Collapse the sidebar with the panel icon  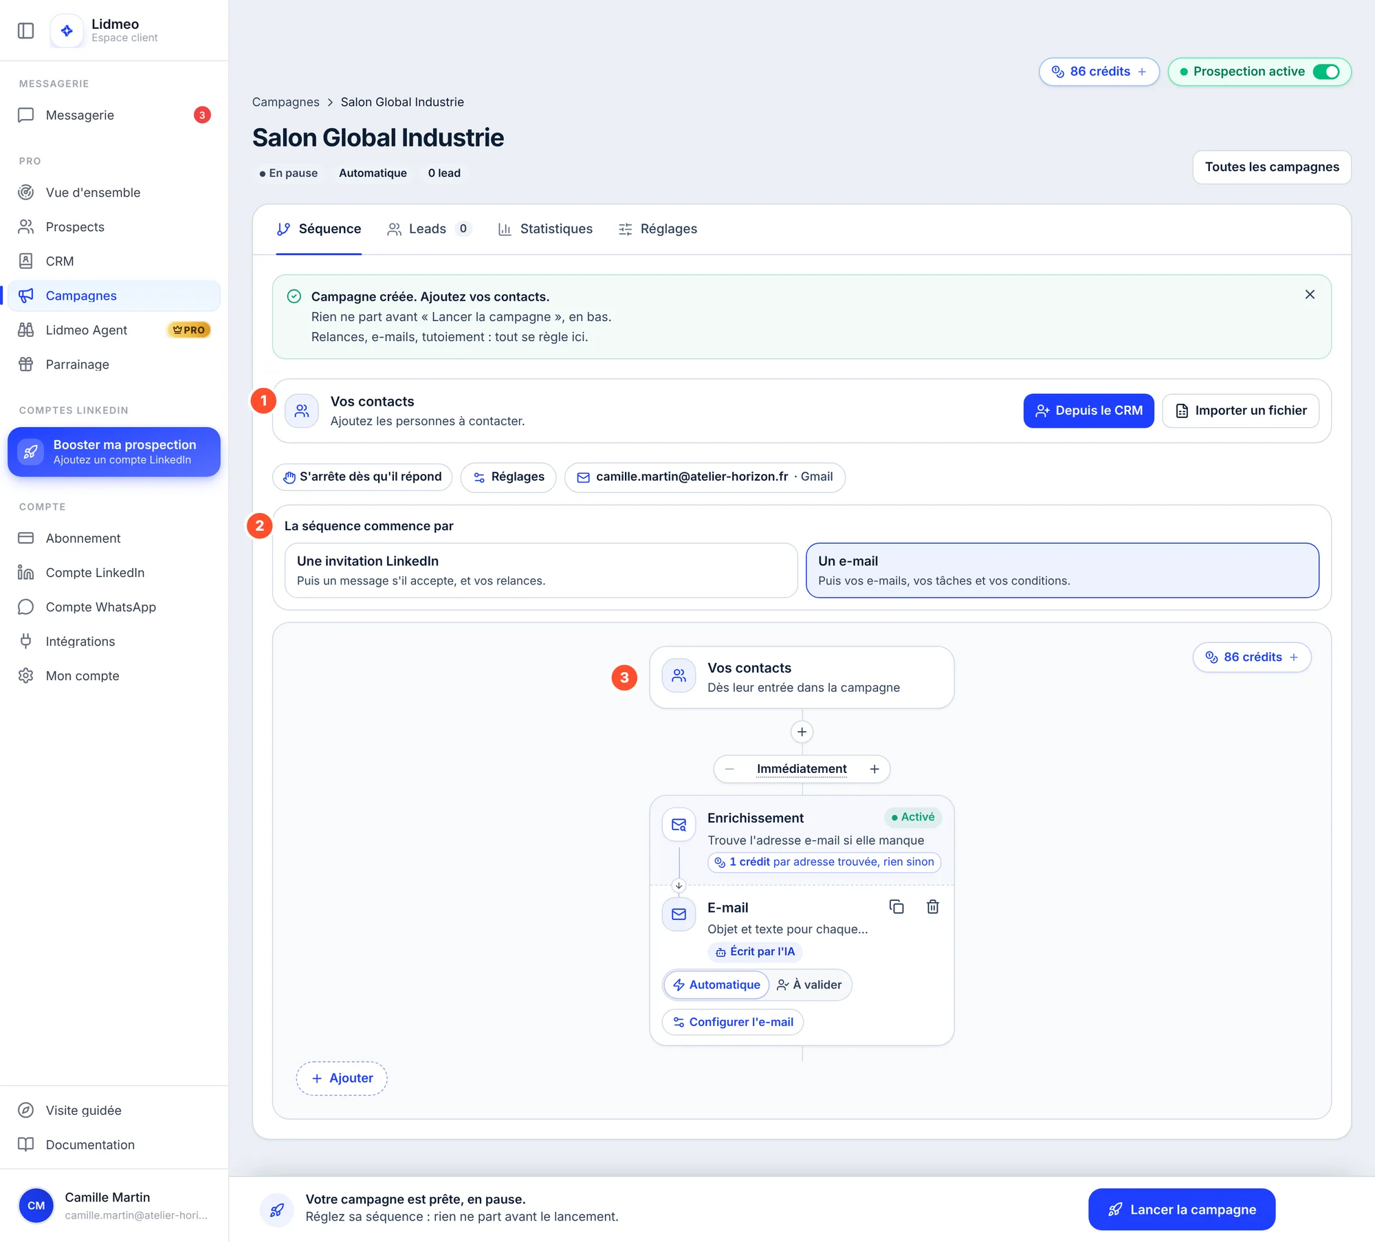tap(25, 31)
